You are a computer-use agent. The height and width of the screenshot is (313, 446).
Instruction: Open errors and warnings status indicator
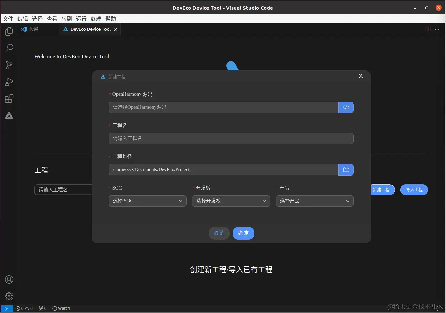coord(24,308)
